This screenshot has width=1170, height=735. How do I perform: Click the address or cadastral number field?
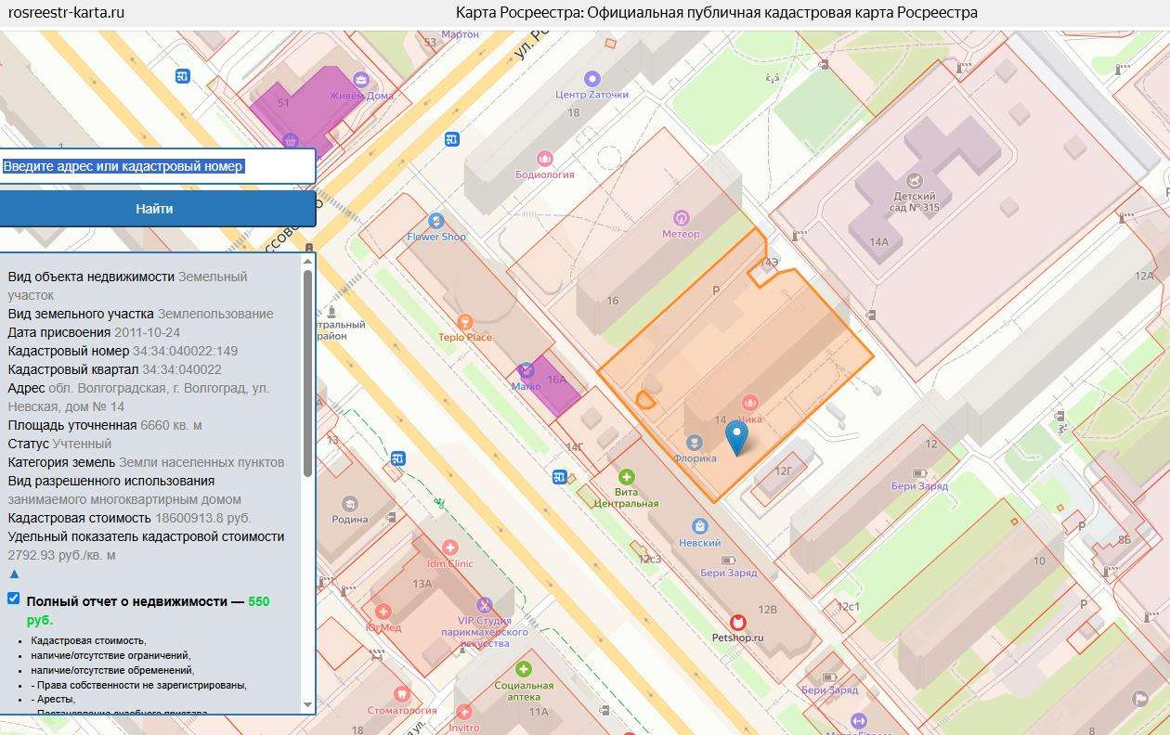(156, 166)
